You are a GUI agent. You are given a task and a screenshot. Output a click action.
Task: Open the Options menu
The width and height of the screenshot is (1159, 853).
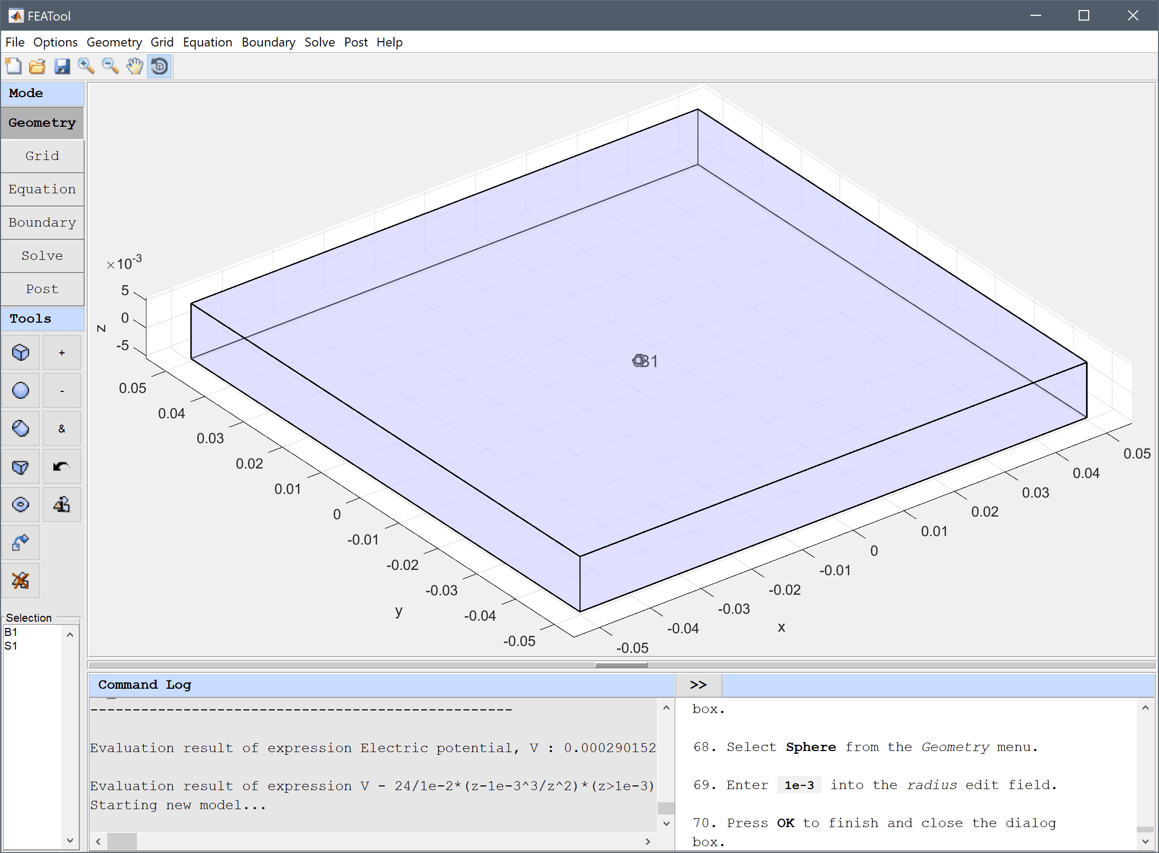(x=56, y=42)
